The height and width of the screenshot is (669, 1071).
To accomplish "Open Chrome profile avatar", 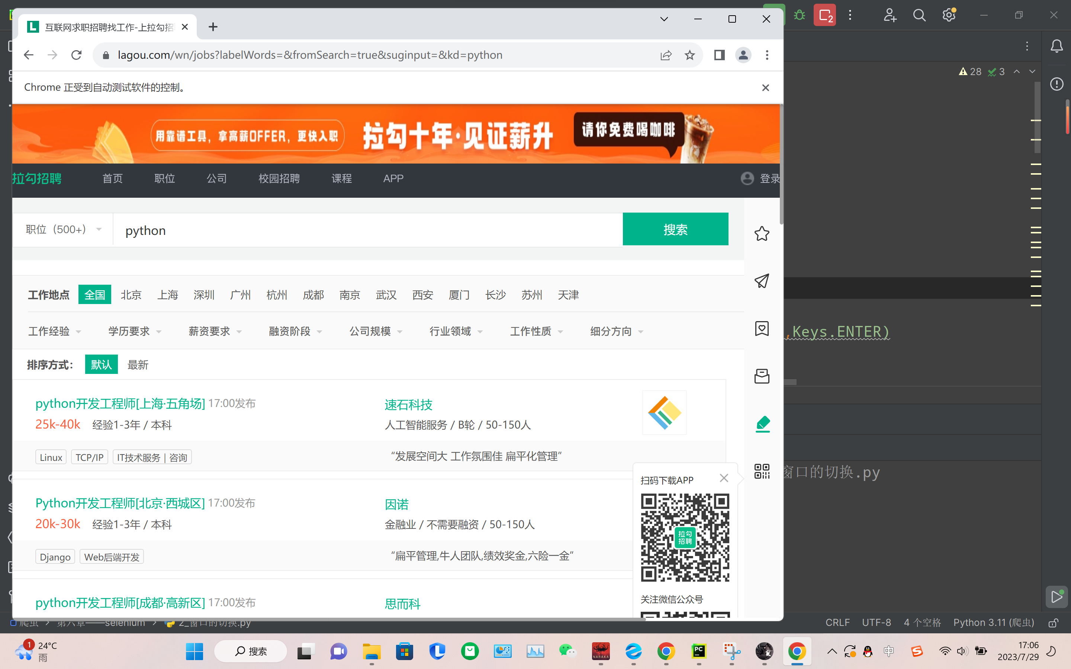I will (x=743, y=55).
